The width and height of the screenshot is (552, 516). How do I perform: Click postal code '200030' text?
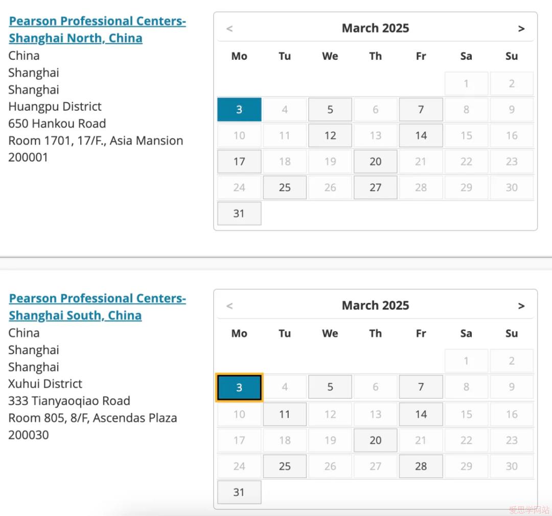point(29,435)
